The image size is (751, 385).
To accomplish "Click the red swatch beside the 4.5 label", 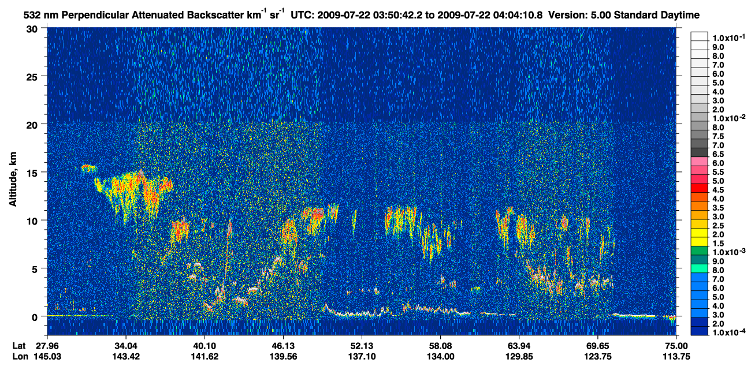I will coord(699,188).
